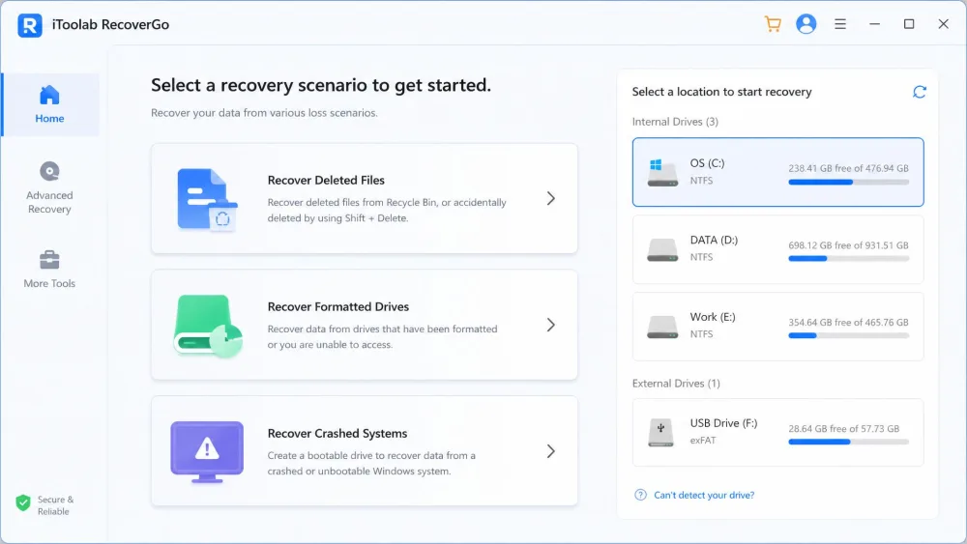
Task: Select the Work (E:) drive
Action: (777, 326)
